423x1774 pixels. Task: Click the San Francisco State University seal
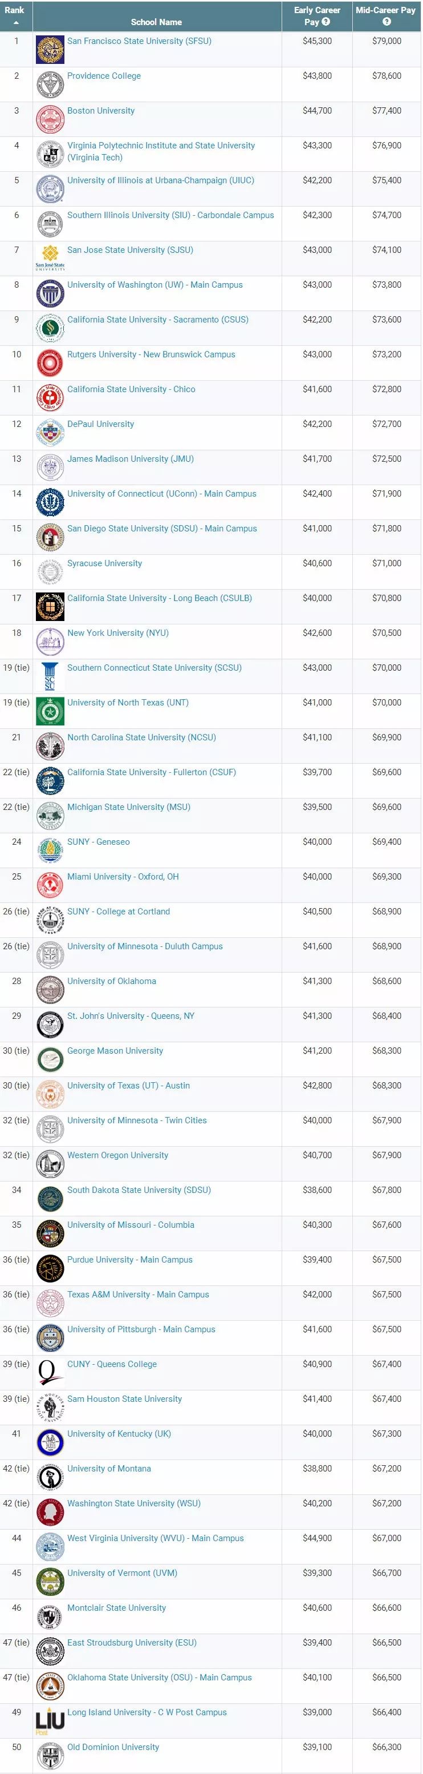(x=50, y=50)
